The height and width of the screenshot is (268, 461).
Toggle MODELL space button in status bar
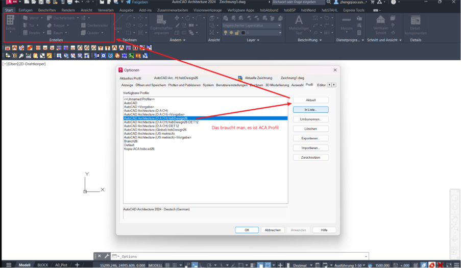(x=155, y=265)
